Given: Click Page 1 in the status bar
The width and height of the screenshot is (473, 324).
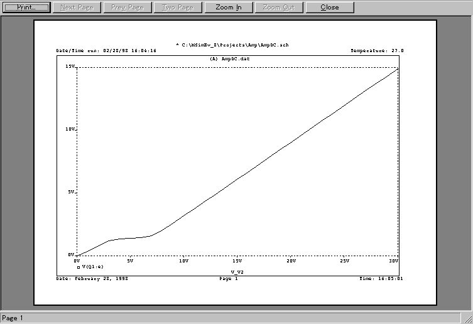Looking at the screenshot, I should point(13,318).
